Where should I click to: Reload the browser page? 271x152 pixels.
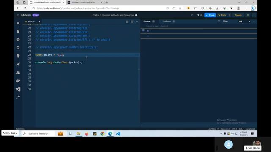[x=25, y=8]
